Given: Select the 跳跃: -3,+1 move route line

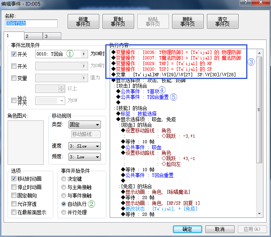Looking at the screenshot, I should pyautogui.click(x=178, y=136).
